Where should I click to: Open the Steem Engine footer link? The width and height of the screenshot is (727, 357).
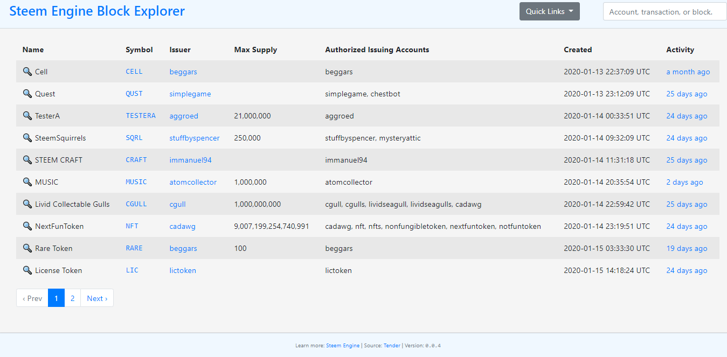pyautogui.click(x=343, y=346)
